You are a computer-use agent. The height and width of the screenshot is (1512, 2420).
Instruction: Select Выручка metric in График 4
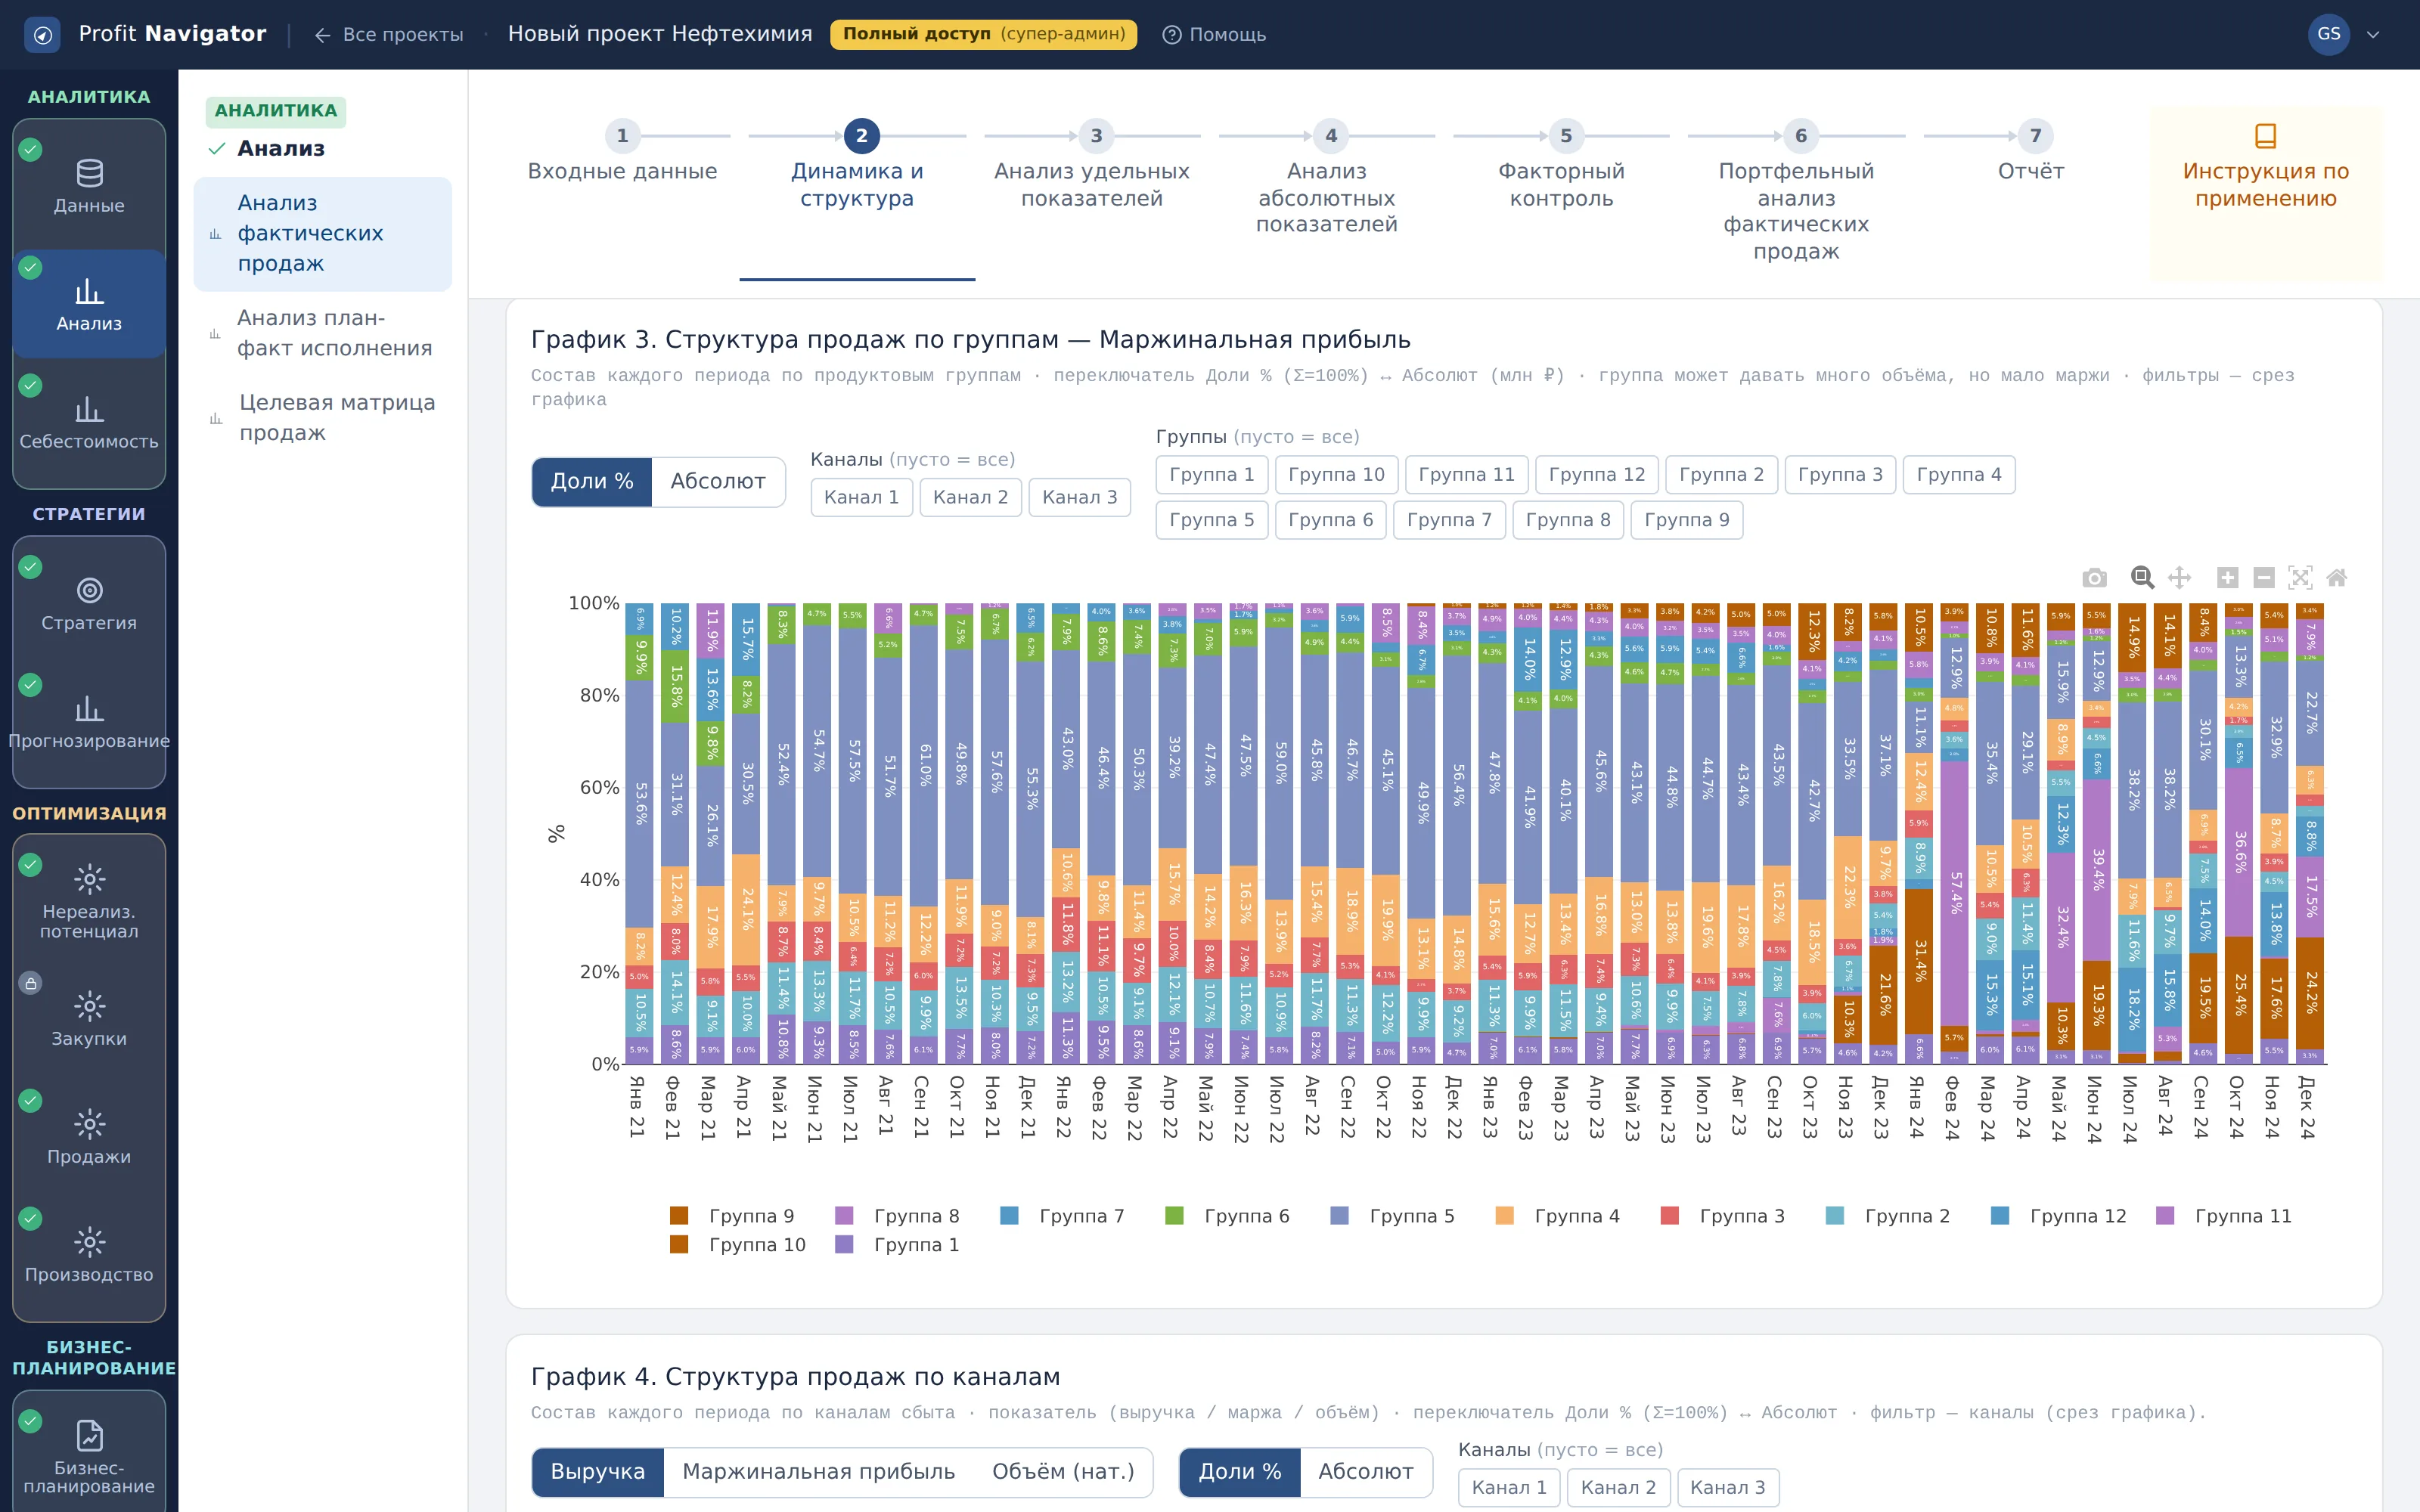[x=598, y=1472]
